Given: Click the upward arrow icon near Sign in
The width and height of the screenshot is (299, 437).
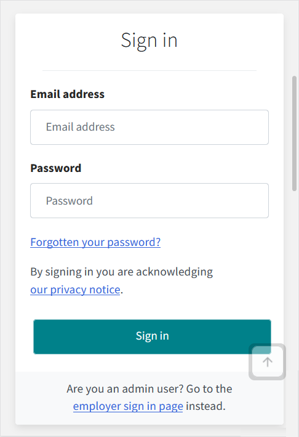Looking at the screenshot, I should (267, 362).
